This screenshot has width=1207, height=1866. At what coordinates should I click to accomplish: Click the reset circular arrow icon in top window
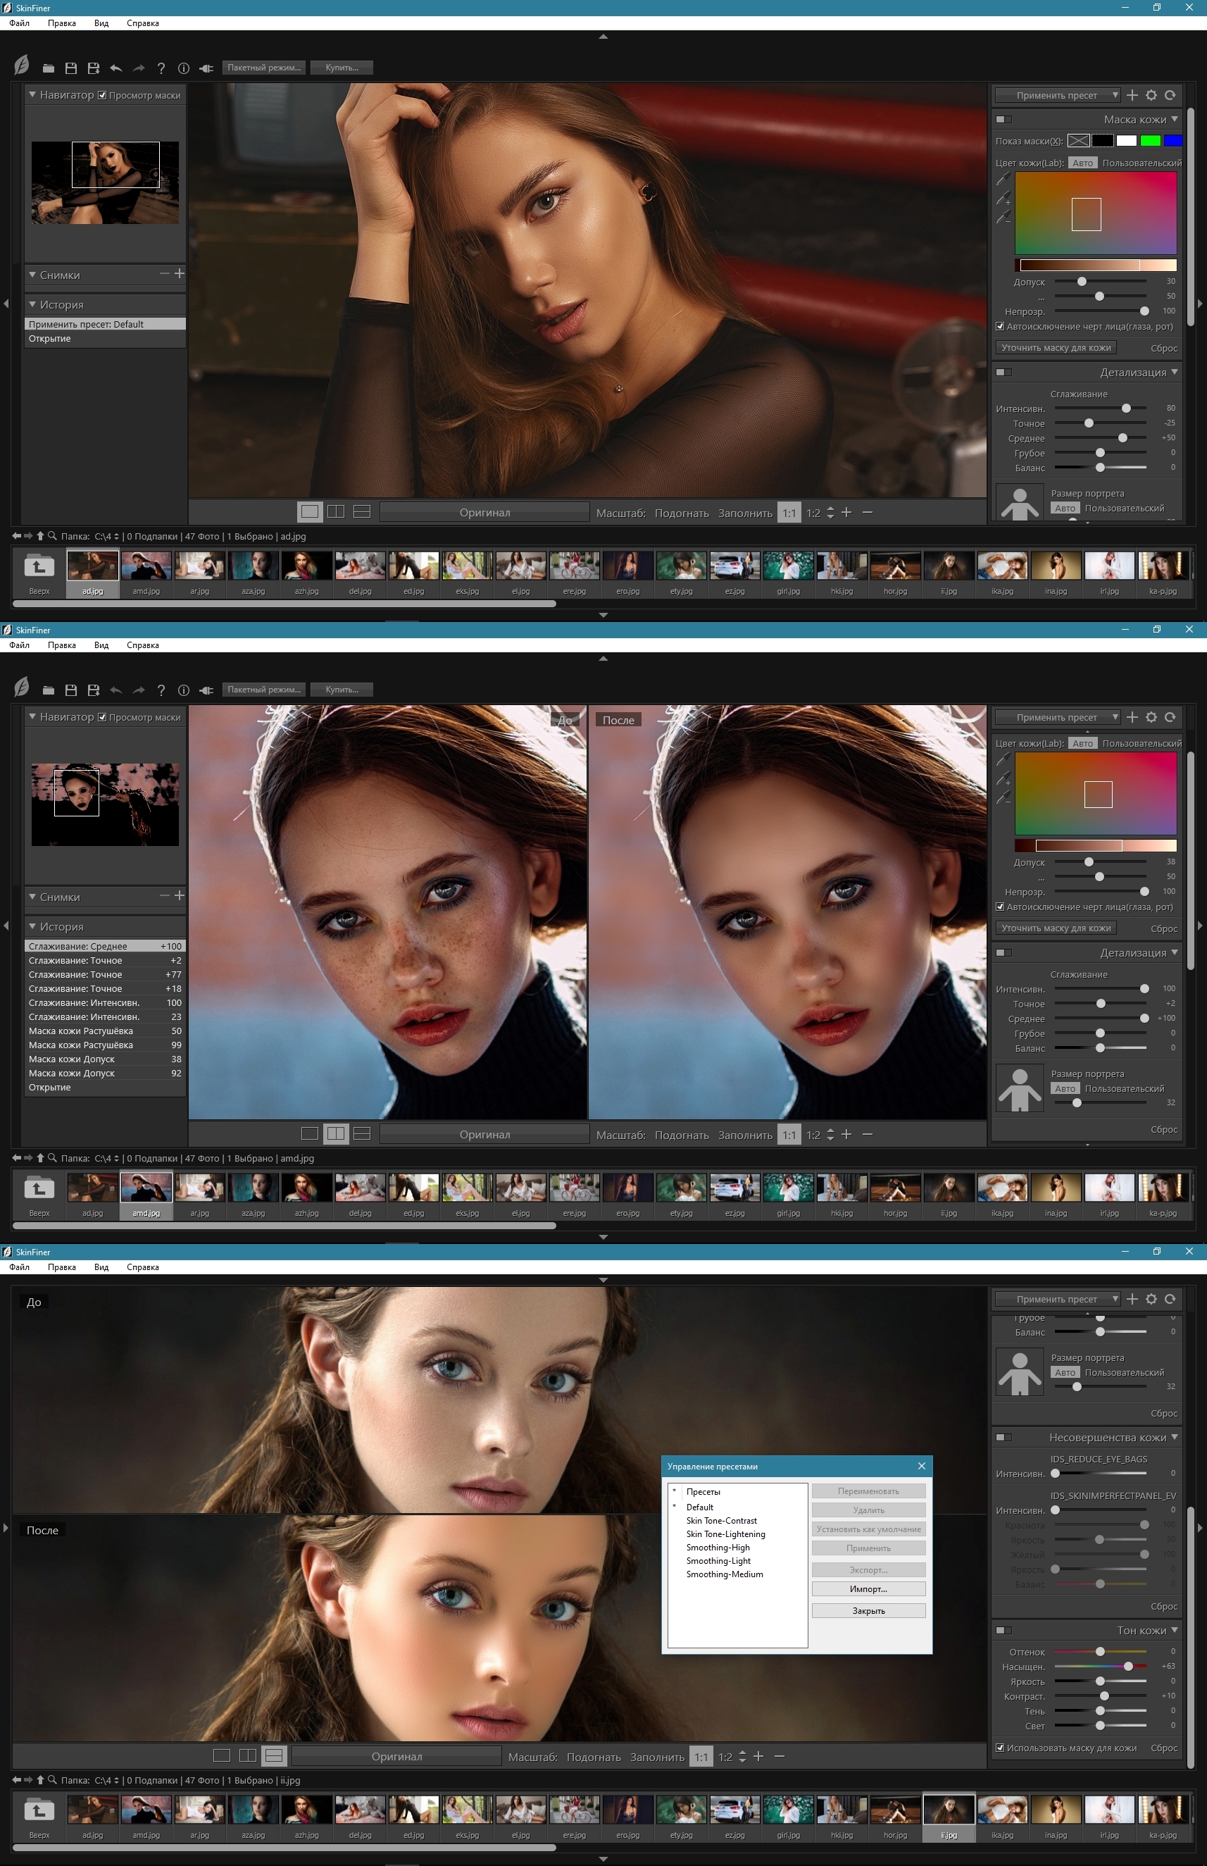pos(1170,95)
